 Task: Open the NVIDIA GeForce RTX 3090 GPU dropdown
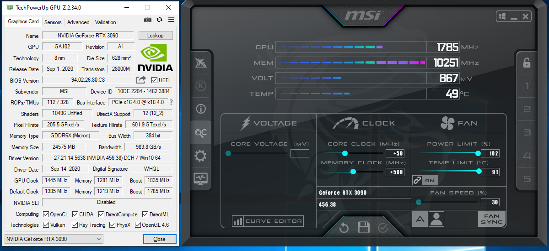click(54, 239)
